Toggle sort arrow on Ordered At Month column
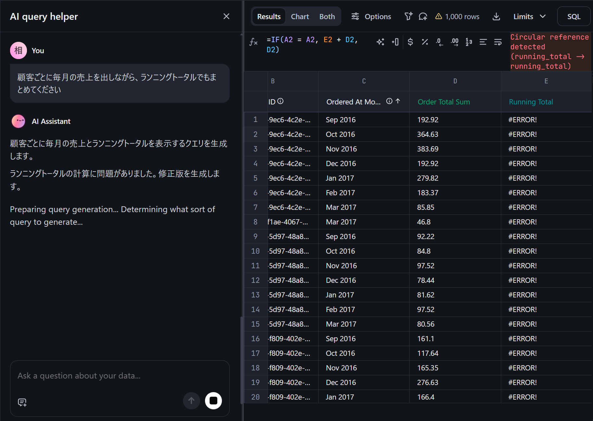 click(398, 101)
